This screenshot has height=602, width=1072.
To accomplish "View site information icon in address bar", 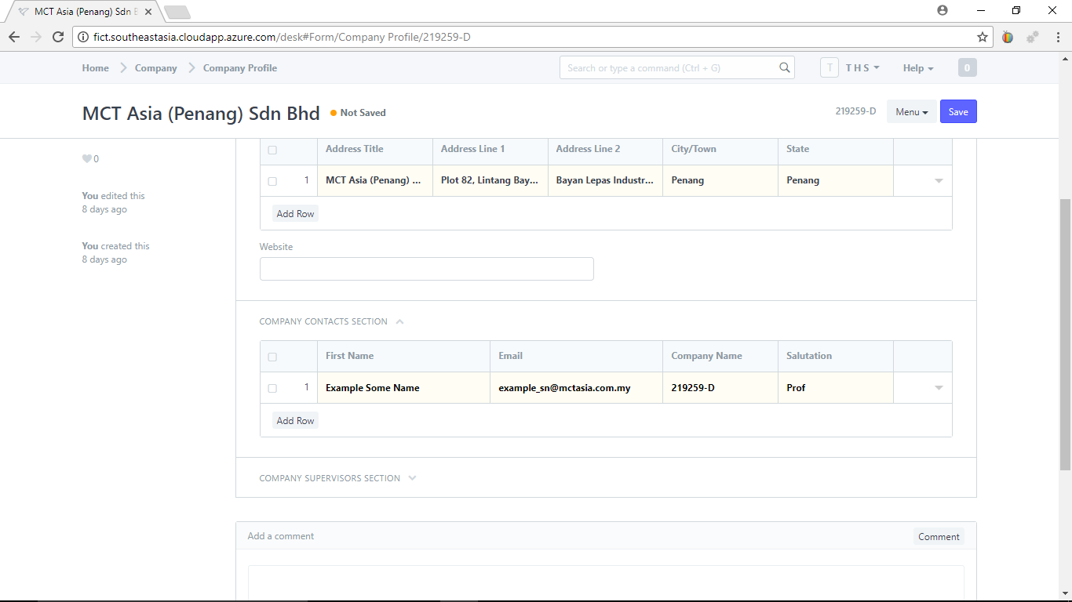I will tap(83, 37).
